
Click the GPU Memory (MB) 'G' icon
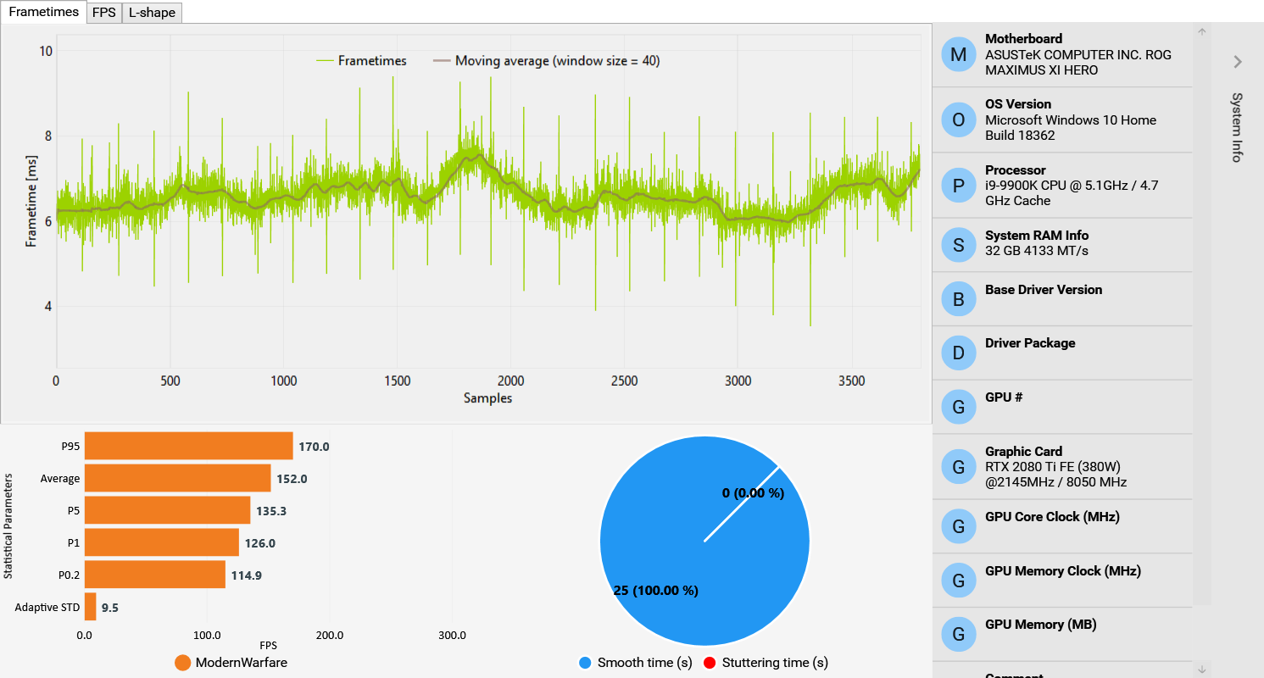959,634
